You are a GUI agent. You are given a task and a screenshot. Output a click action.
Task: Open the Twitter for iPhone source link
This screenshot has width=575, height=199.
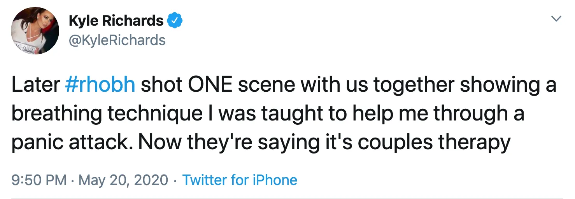pyautogui.click(x=240, y=180)
